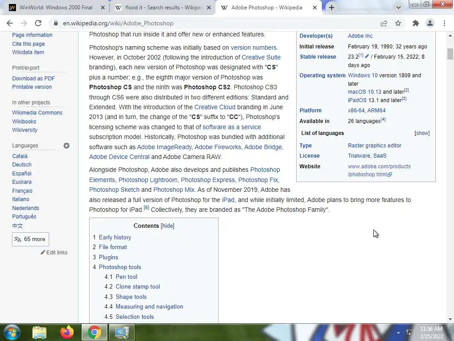Open the Wikidata item link
454x341 pixels.
28,52
